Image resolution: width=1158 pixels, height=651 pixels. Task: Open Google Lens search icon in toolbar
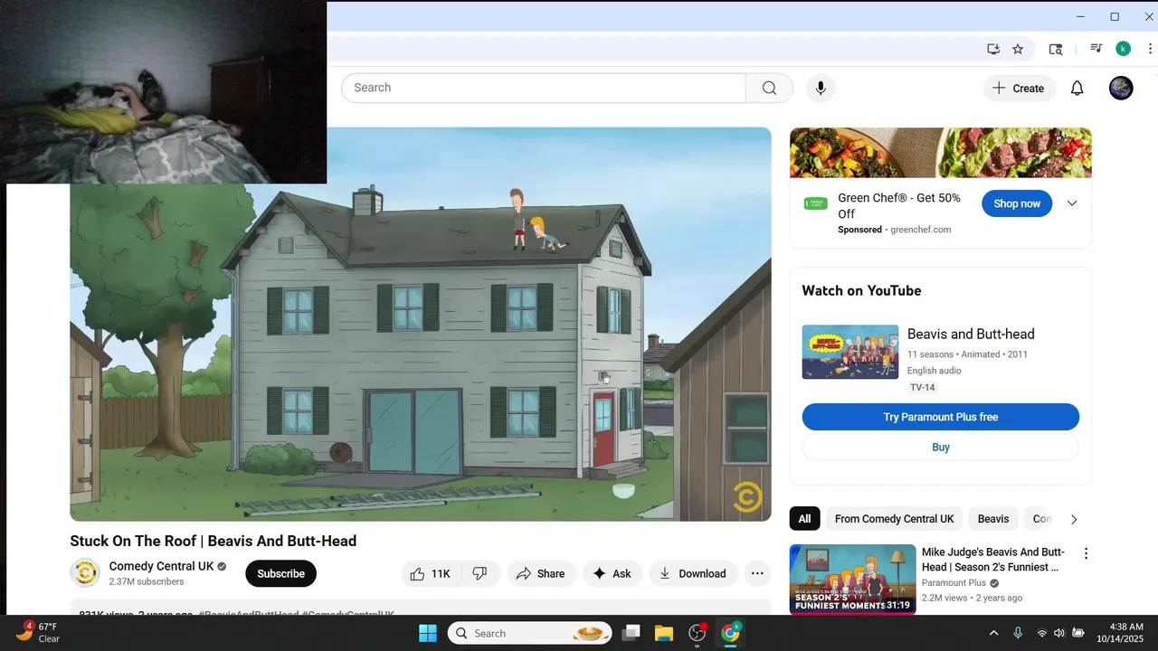[1056, 49]
